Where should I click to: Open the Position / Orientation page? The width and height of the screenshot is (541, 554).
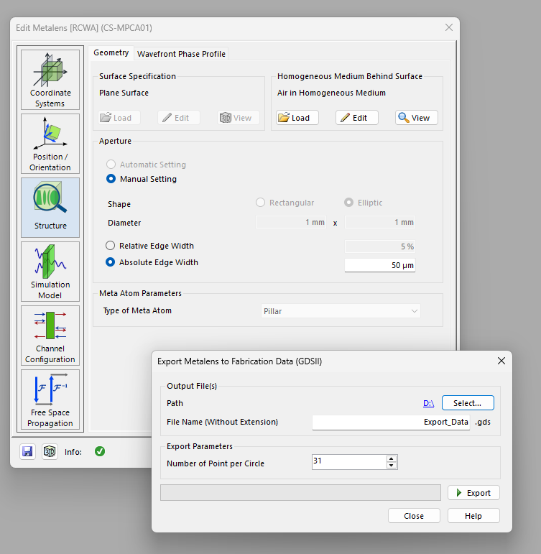[x=50, y=144]
